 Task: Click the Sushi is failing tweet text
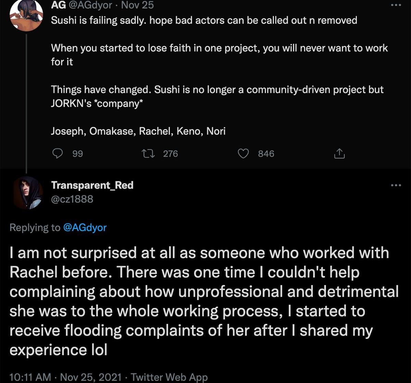point(204,20)
